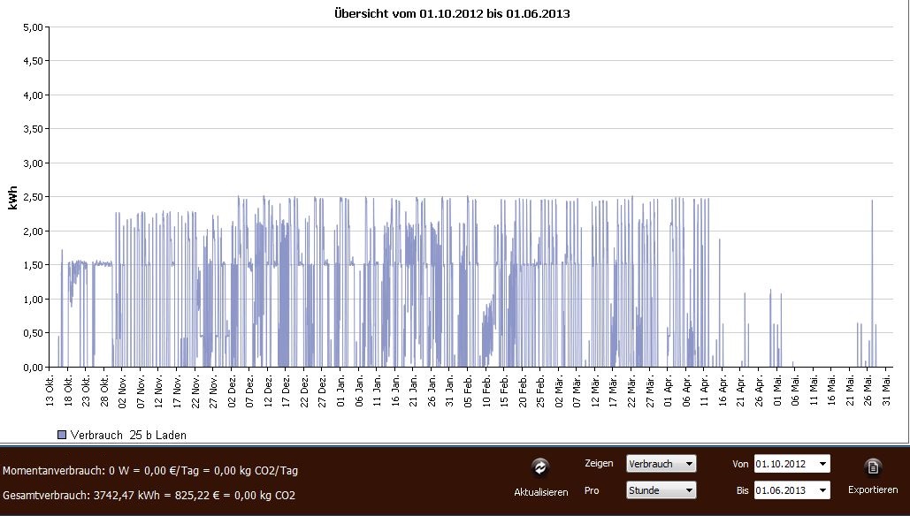Click the Exportieren document icon
The height and width of the screenshot is (516, 910).
point(873,467)
